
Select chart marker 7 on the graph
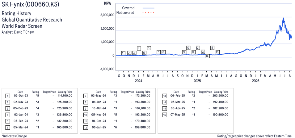pos(158,52)
